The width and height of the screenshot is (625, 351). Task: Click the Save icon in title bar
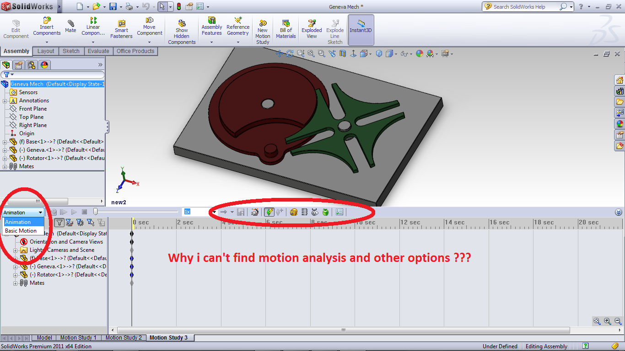[113, 7]
